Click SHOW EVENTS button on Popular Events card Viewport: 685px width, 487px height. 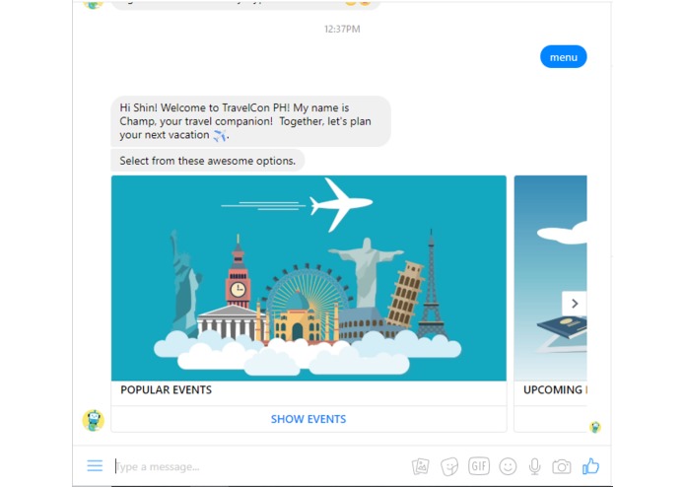(308, 419)
